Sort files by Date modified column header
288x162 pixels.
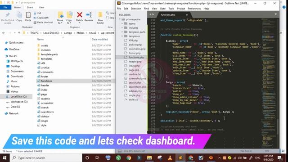point(100,39)
